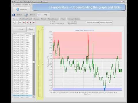The height and width of the screenshot is (103, 138).
Task: Click Graph to clipboard button
Action: click(93, 23)
